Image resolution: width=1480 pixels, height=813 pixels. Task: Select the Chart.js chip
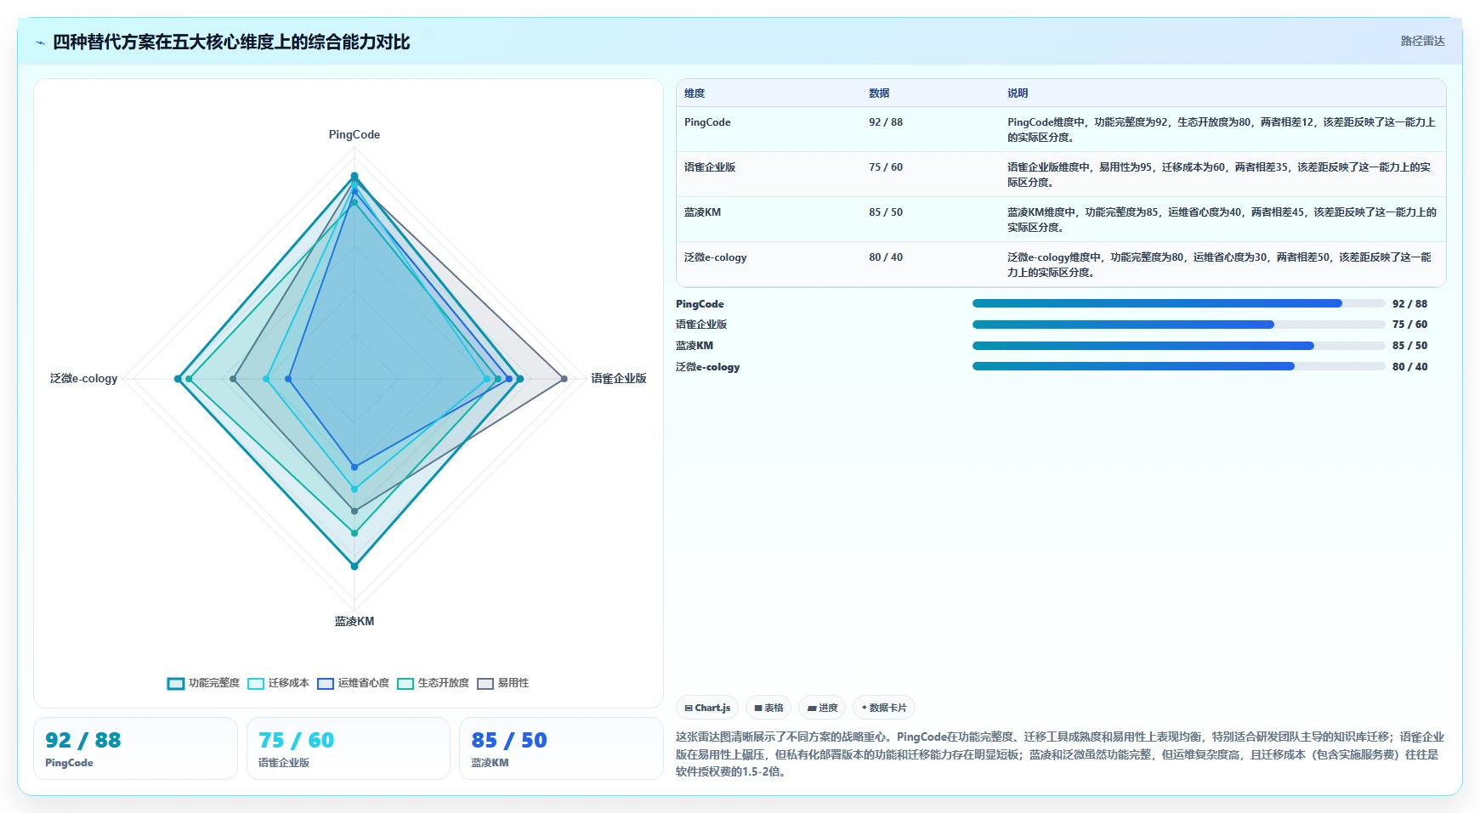click(x=707, y=708)
